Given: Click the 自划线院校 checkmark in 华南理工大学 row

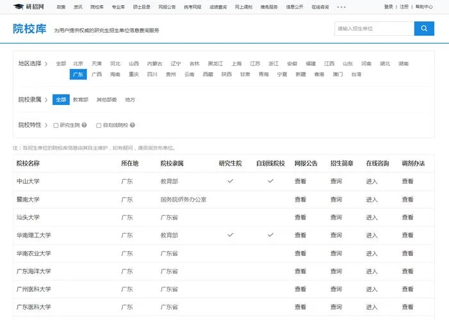Looking at the screenshot, I should click(x=270, y=235).
